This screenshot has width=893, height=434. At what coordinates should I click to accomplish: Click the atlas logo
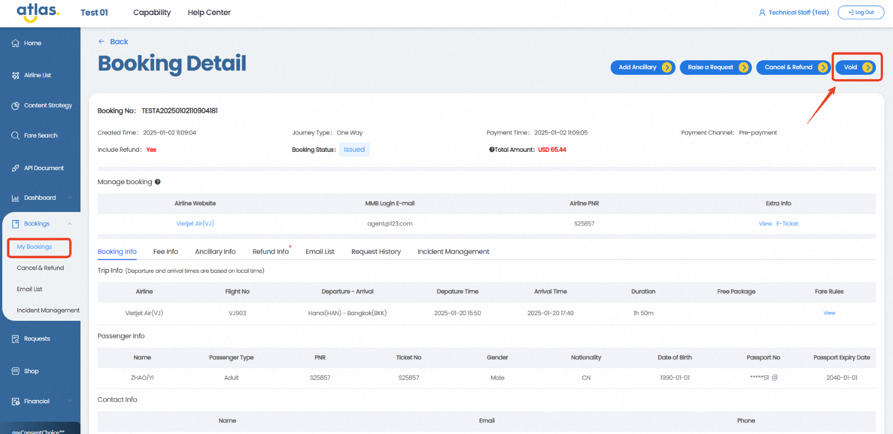pyautogui.click(x=37, y=12)
